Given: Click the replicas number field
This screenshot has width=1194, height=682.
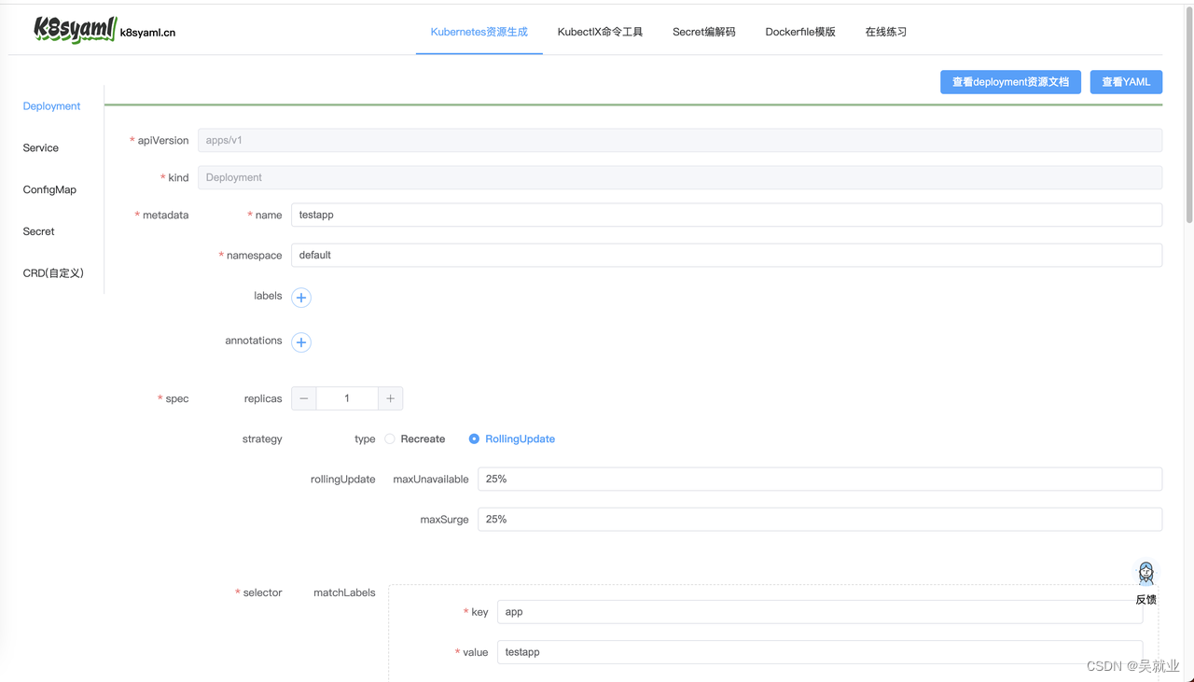Looking at the screenshot, I should click(347, 398).
